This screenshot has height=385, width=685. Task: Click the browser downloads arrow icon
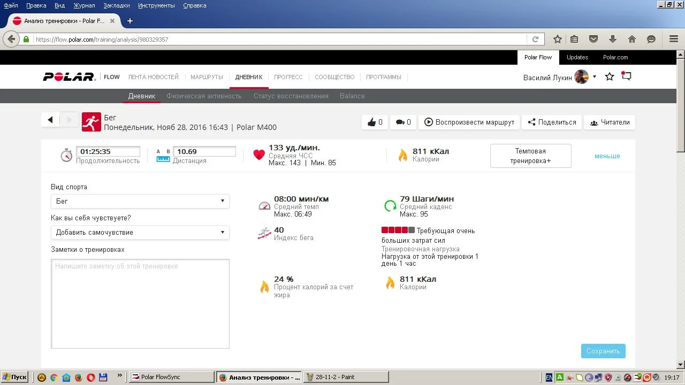[x=613, y=39]
